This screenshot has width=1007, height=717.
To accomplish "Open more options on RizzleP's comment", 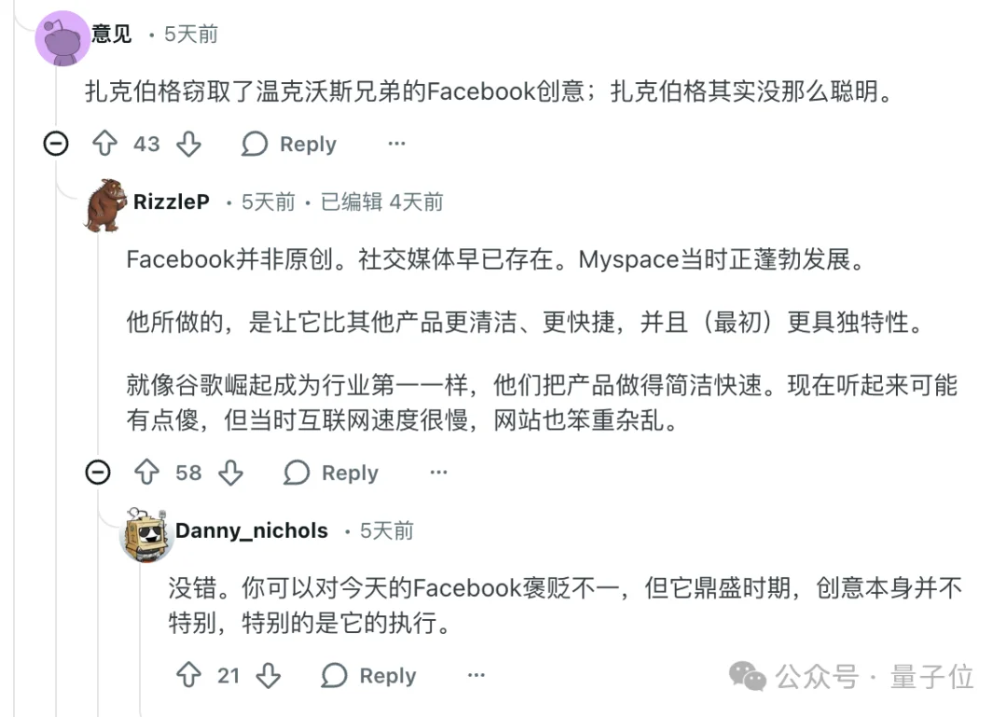I will click(438, 473).
